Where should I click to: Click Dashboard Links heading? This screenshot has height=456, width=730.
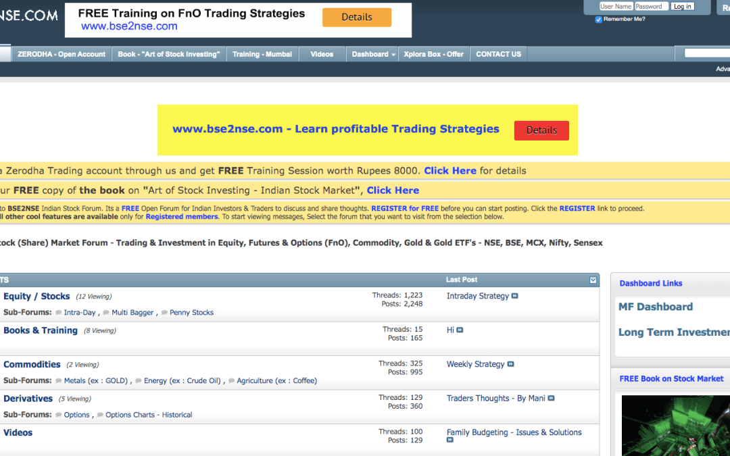[650, 283]
